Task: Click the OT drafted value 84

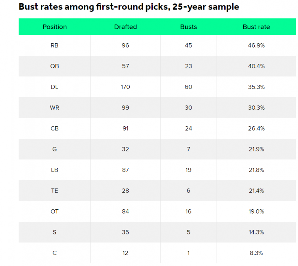Action: pyautogui.click(x=125, y=211)
